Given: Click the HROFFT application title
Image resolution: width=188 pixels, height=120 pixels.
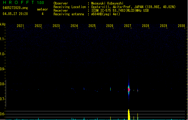Looking at the screenshot, I should coord(19,3).
